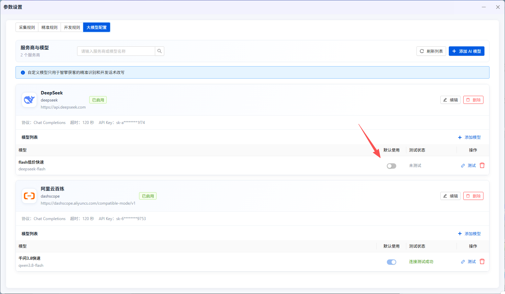
Task: Click API Key sk-a********1f74 text
Action: 122,123
